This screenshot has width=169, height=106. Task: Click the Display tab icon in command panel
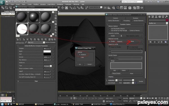[x=163, y=17]
